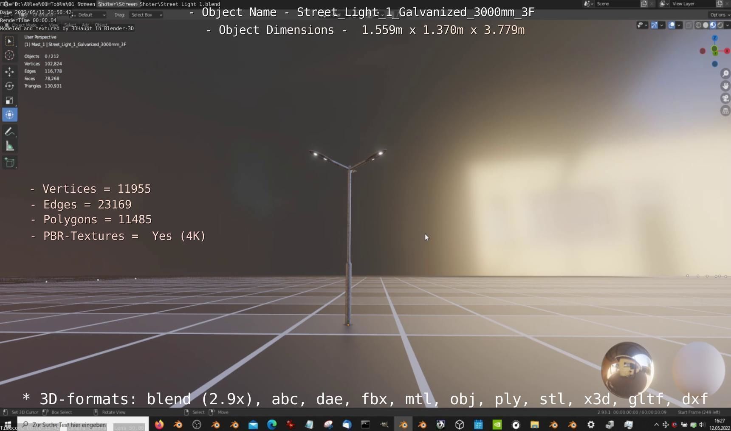Open the overlays settings dropdown arrow

[679, 25]
